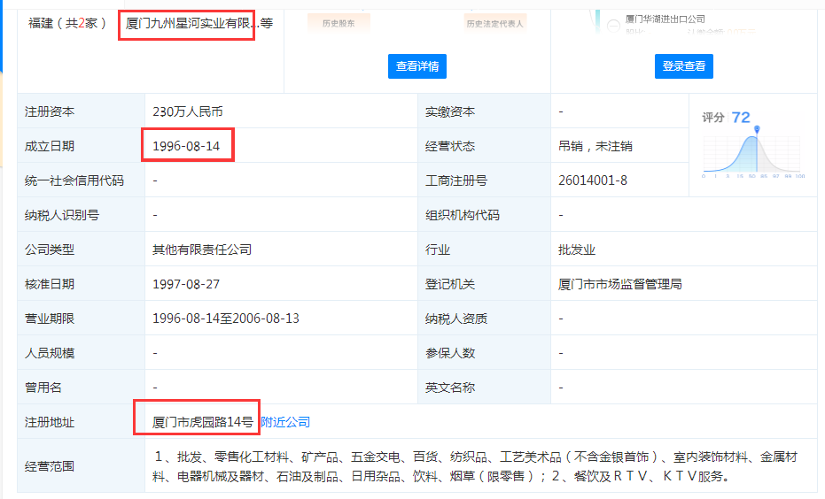The image size is (825, 499).
Task: Click the 纳税人资质 label cell
Action: tap(484, 319)
